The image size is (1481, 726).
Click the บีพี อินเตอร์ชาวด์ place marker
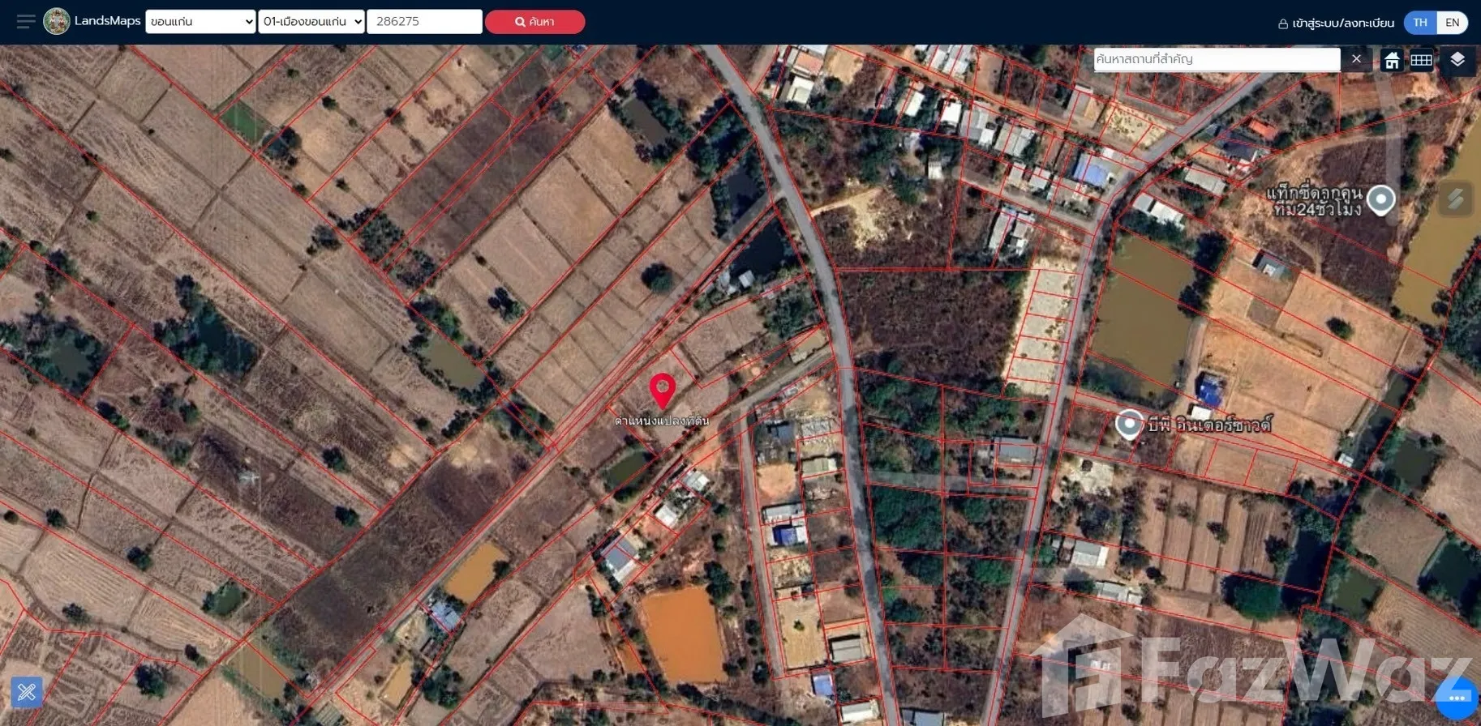pyautogui.click(x=1129, y=423)
